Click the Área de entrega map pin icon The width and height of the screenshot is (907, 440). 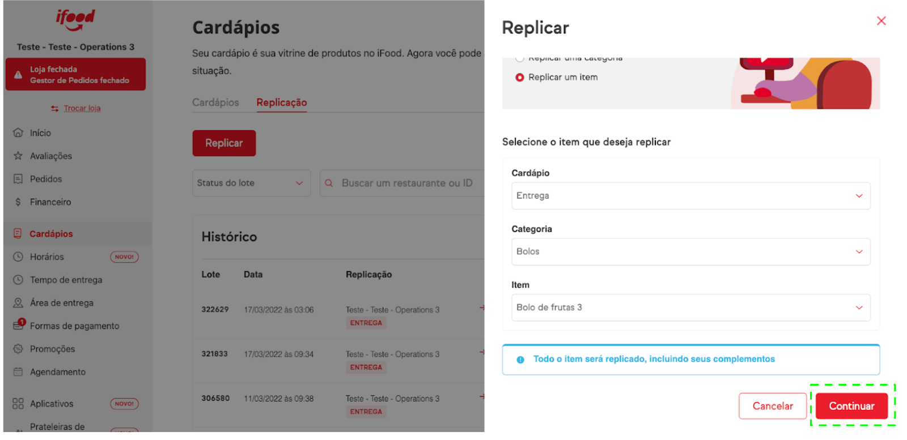[18, 303]
